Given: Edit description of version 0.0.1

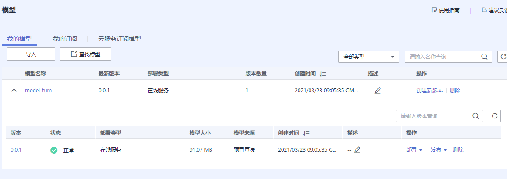Looking at the screenshot, I should pyautogui.click(x=357, y=150).
